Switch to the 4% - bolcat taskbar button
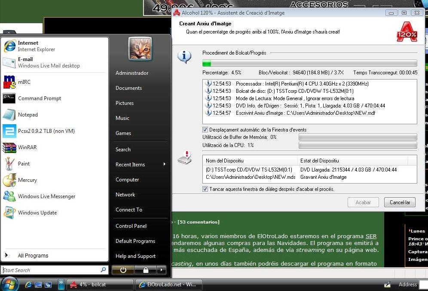Screen dimensions: 428x291 (x=100, y=285)
